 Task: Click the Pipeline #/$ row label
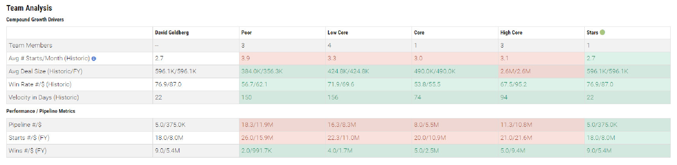(x=25, y=125)
